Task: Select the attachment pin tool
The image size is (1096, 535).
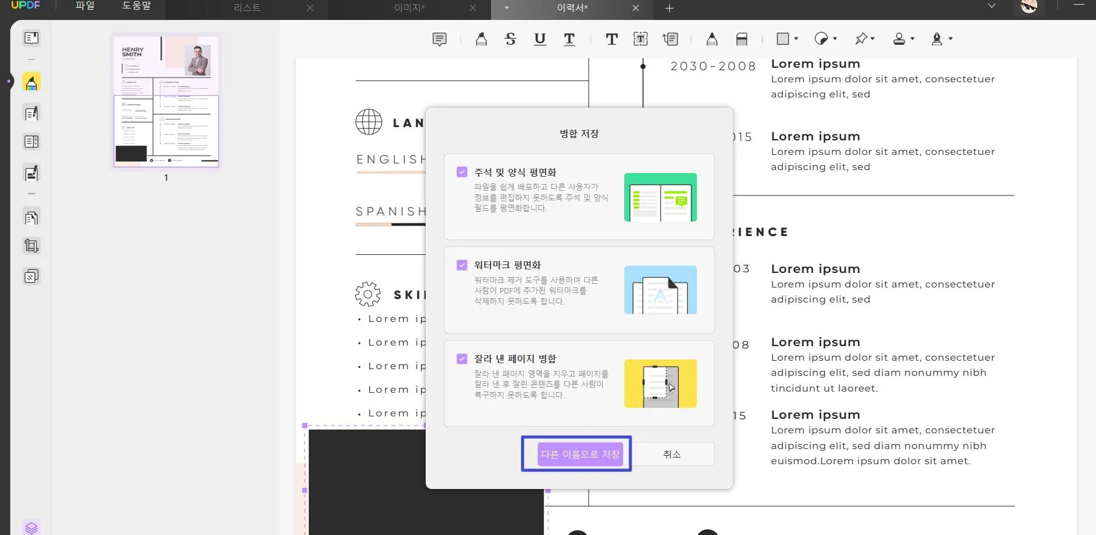Action: 860,39
